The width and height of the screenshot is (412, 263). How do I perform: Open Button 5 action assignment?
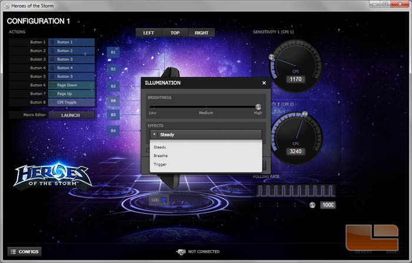tap(71, 76)
